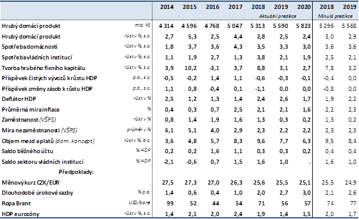This screenshot has height=219, width=359.
Task: Click past-prediction GDP value 5 568
Action: [x=349, y=26]
